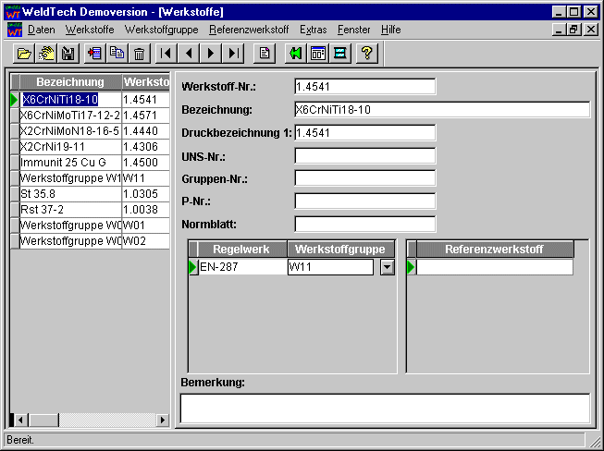
Task: Click the save floppy disk icon
Action: coord(68,54)
